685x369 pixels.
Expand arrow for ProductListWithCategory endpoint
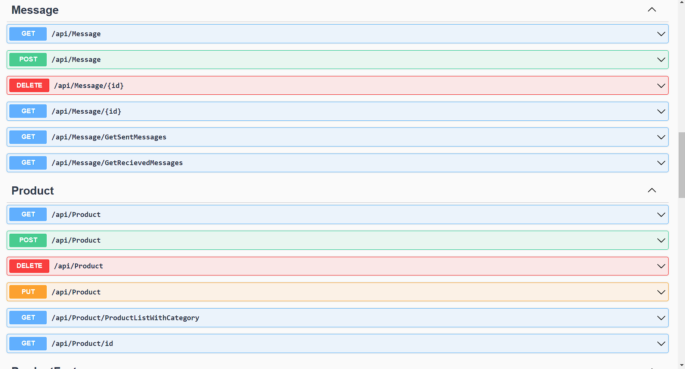click(661, 318)
